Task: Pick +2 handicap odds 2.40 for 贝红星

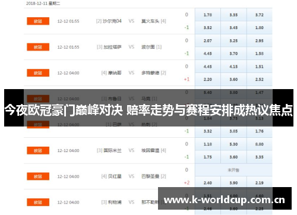Action: tap(208, 183)
